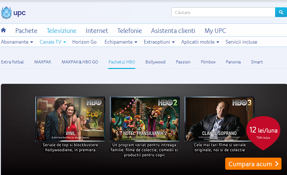Viewport: 287px width, 175px height.
Task: Click the 'Seriale de top si blockbustere' description
Action: click(70, 147)
